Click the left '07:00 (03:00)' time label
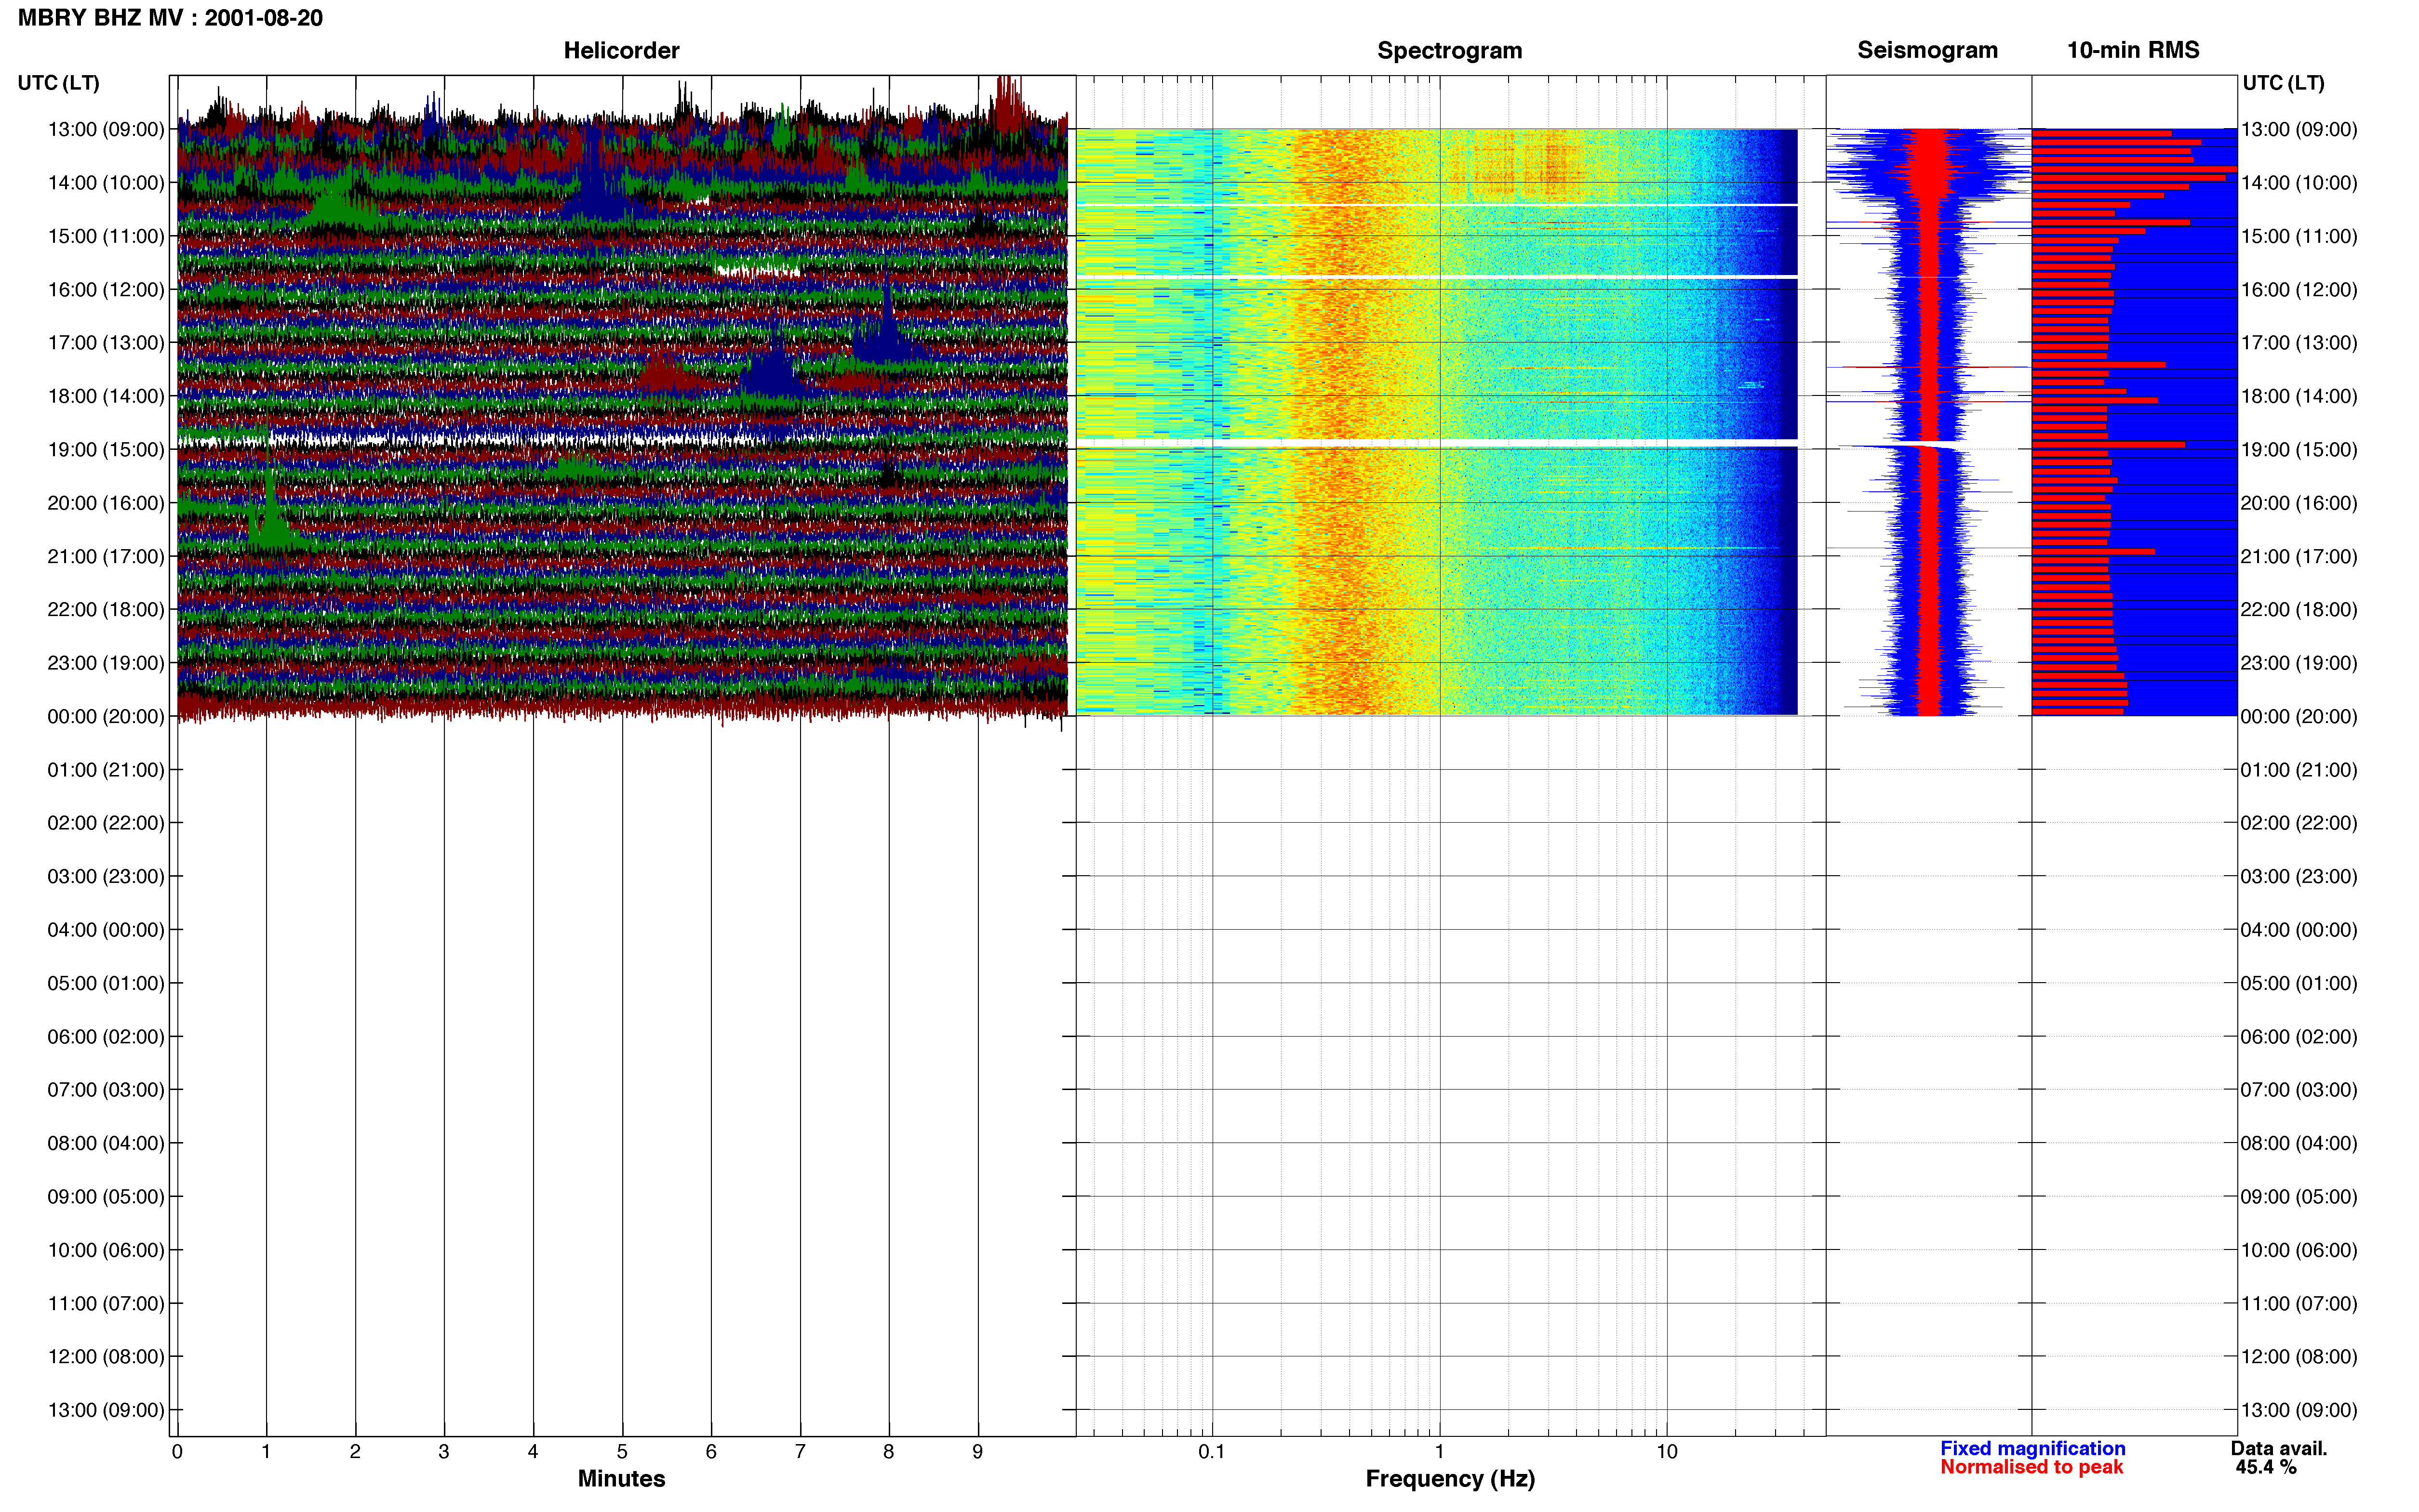This screenshot has height=1512, width=2419. pyautogui.click(x=106, y=1090)
